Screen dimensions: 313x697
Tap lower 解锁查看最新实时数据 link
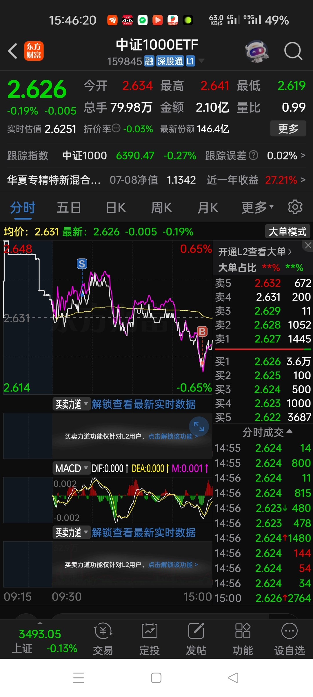[143, 532]
